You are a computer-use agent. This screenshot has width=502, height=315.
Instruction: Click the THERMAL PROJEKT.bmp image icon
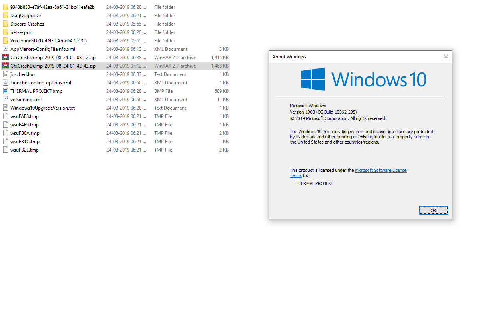pyautogui.click(x=6, y=91)
